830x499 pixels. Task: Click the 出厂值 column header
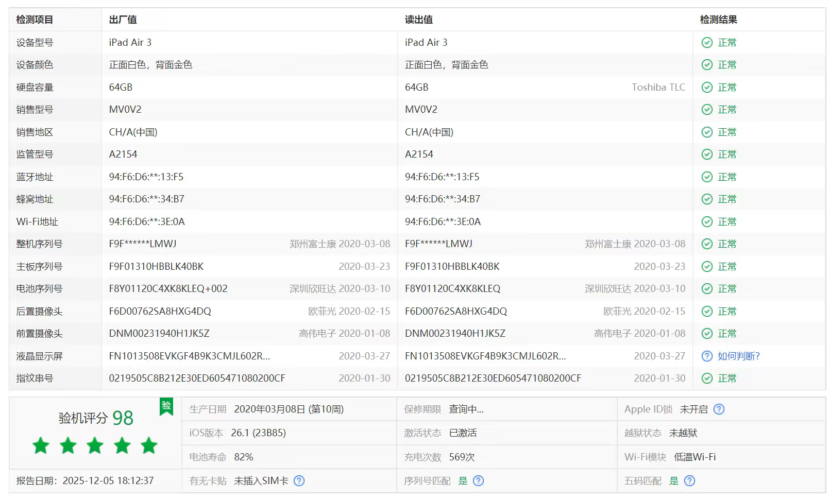tap(123, 20)
